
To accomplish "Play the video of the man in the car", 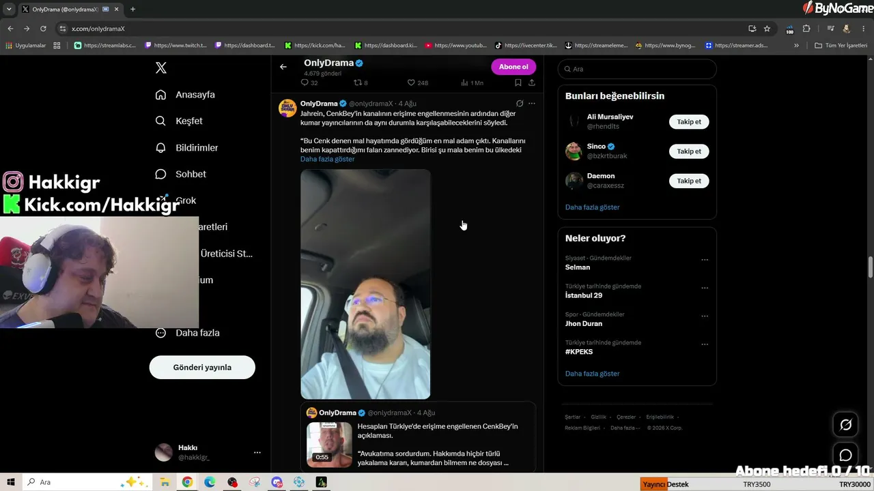I will pos(365,284).
